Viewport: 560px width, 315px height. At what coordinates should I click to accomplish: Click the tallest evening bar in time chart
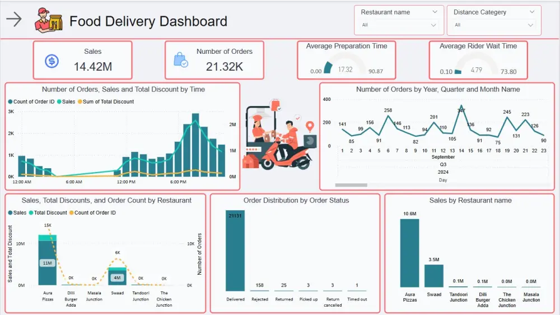(195, 145)
